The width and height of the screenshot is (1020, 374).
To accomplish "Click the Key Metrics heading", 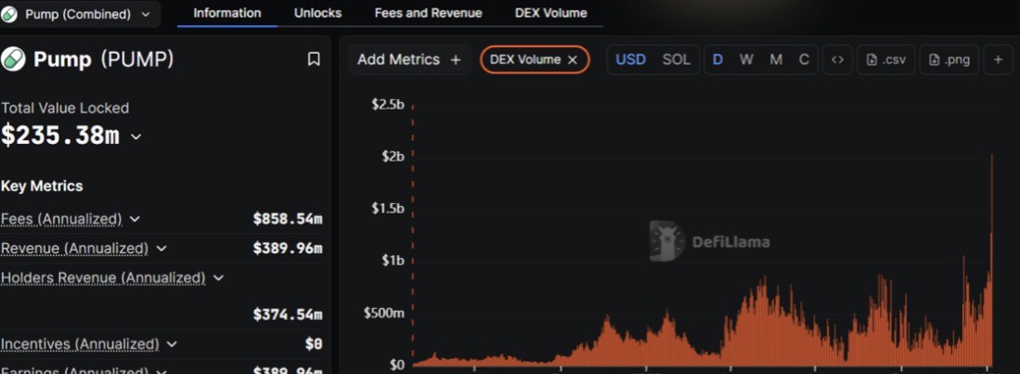I will [42, 186].
